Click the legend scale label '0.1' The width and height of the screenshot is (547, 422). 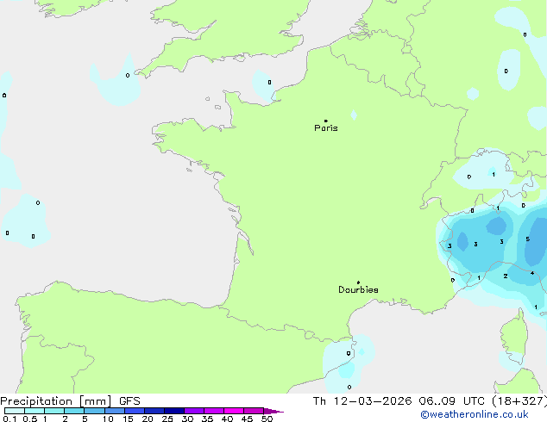click(9, 419)
